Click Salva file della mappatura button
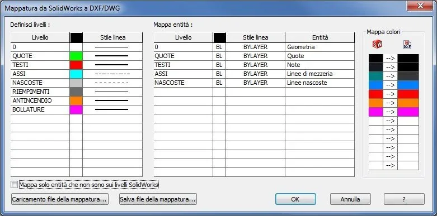Image resolution: width=437 pixels, height=216 pixels. (x=158, y=199)
